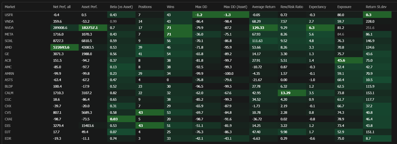
Task: Select the CHX market name
Action: click(8, 106)
